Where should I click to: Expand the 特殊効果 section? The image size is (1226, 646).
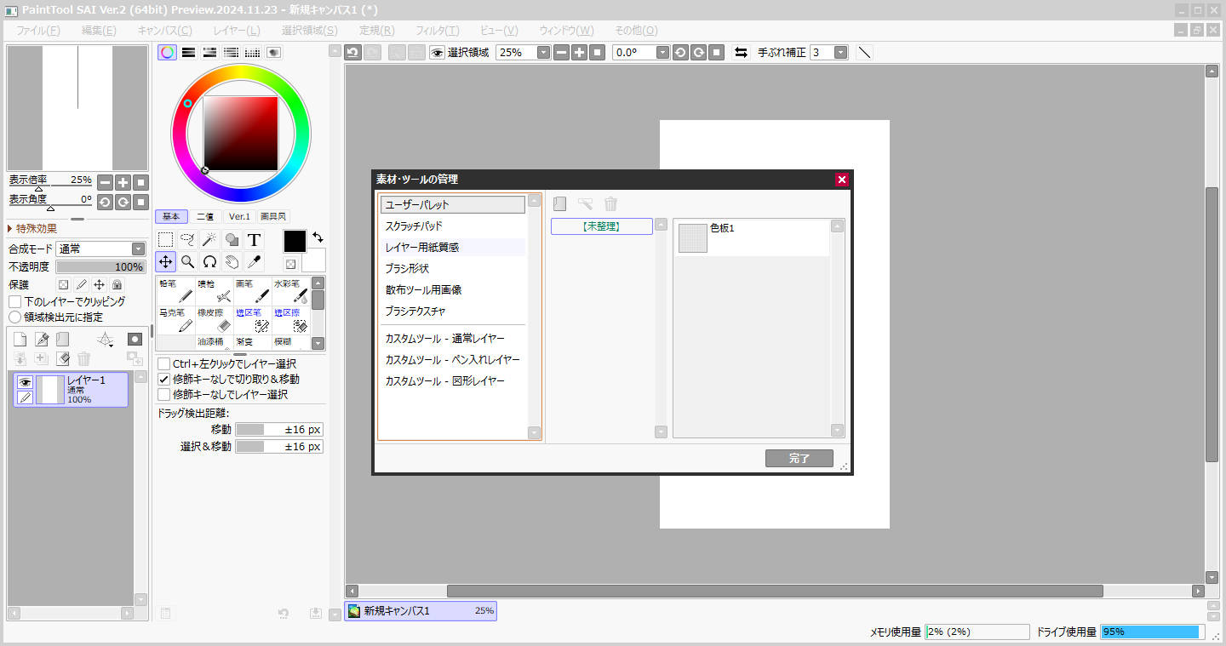32,228
